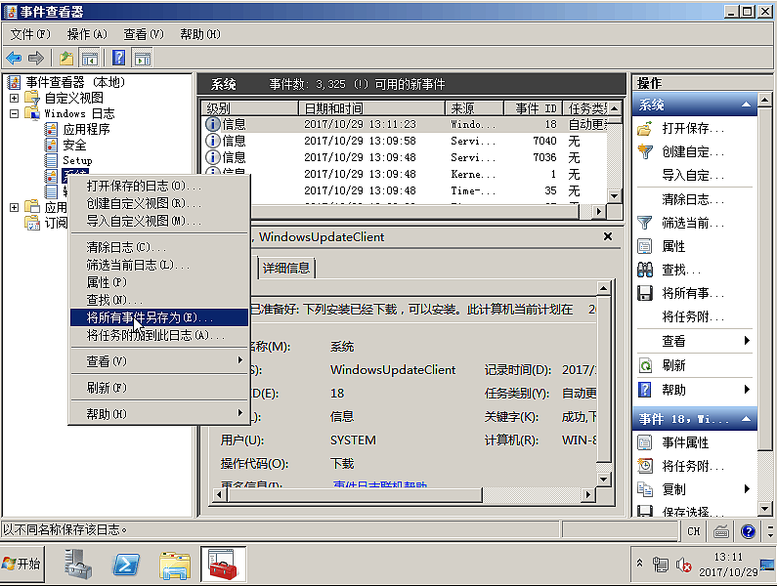This screenshot has width=777, height=586.
Task: Click the binoculars 查找 icon in Actions pane
Action: [x=645, y=270]
